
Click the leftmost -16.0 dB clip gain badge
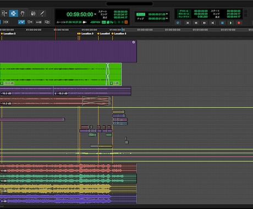pos(6,94)
